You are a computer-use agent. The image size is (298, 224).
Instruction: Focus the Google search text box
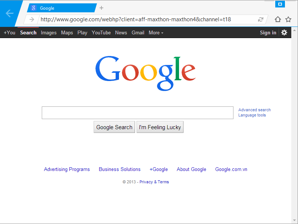pos(138,113)
